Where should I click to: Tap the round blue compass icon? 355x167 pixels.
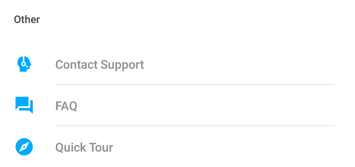(24, 147)
